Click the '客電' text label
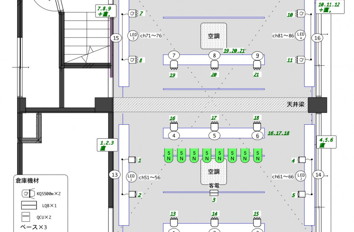This screenshot has height=232, width=354. pyautogui.click(x=214, y=186)
